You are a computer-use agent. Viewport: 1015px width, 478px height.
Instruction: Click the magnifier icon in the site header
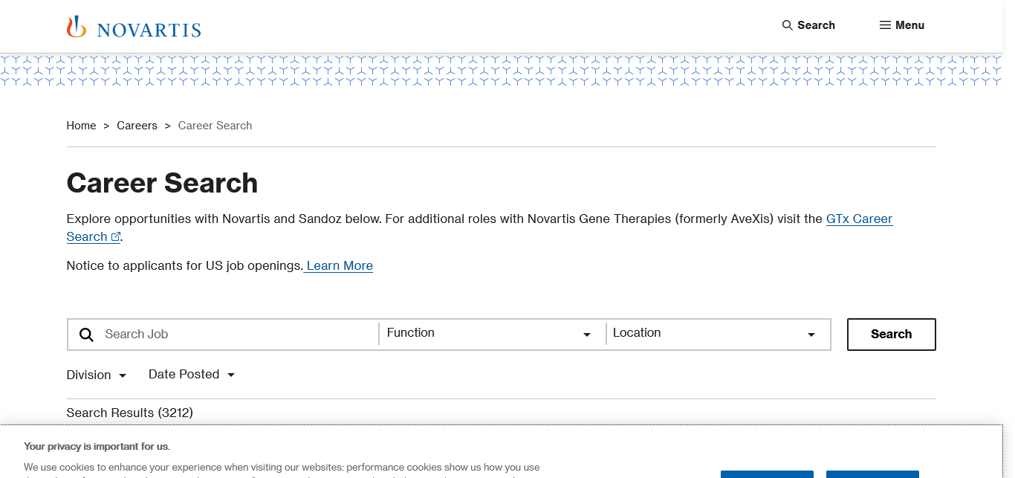coord(788,25)
